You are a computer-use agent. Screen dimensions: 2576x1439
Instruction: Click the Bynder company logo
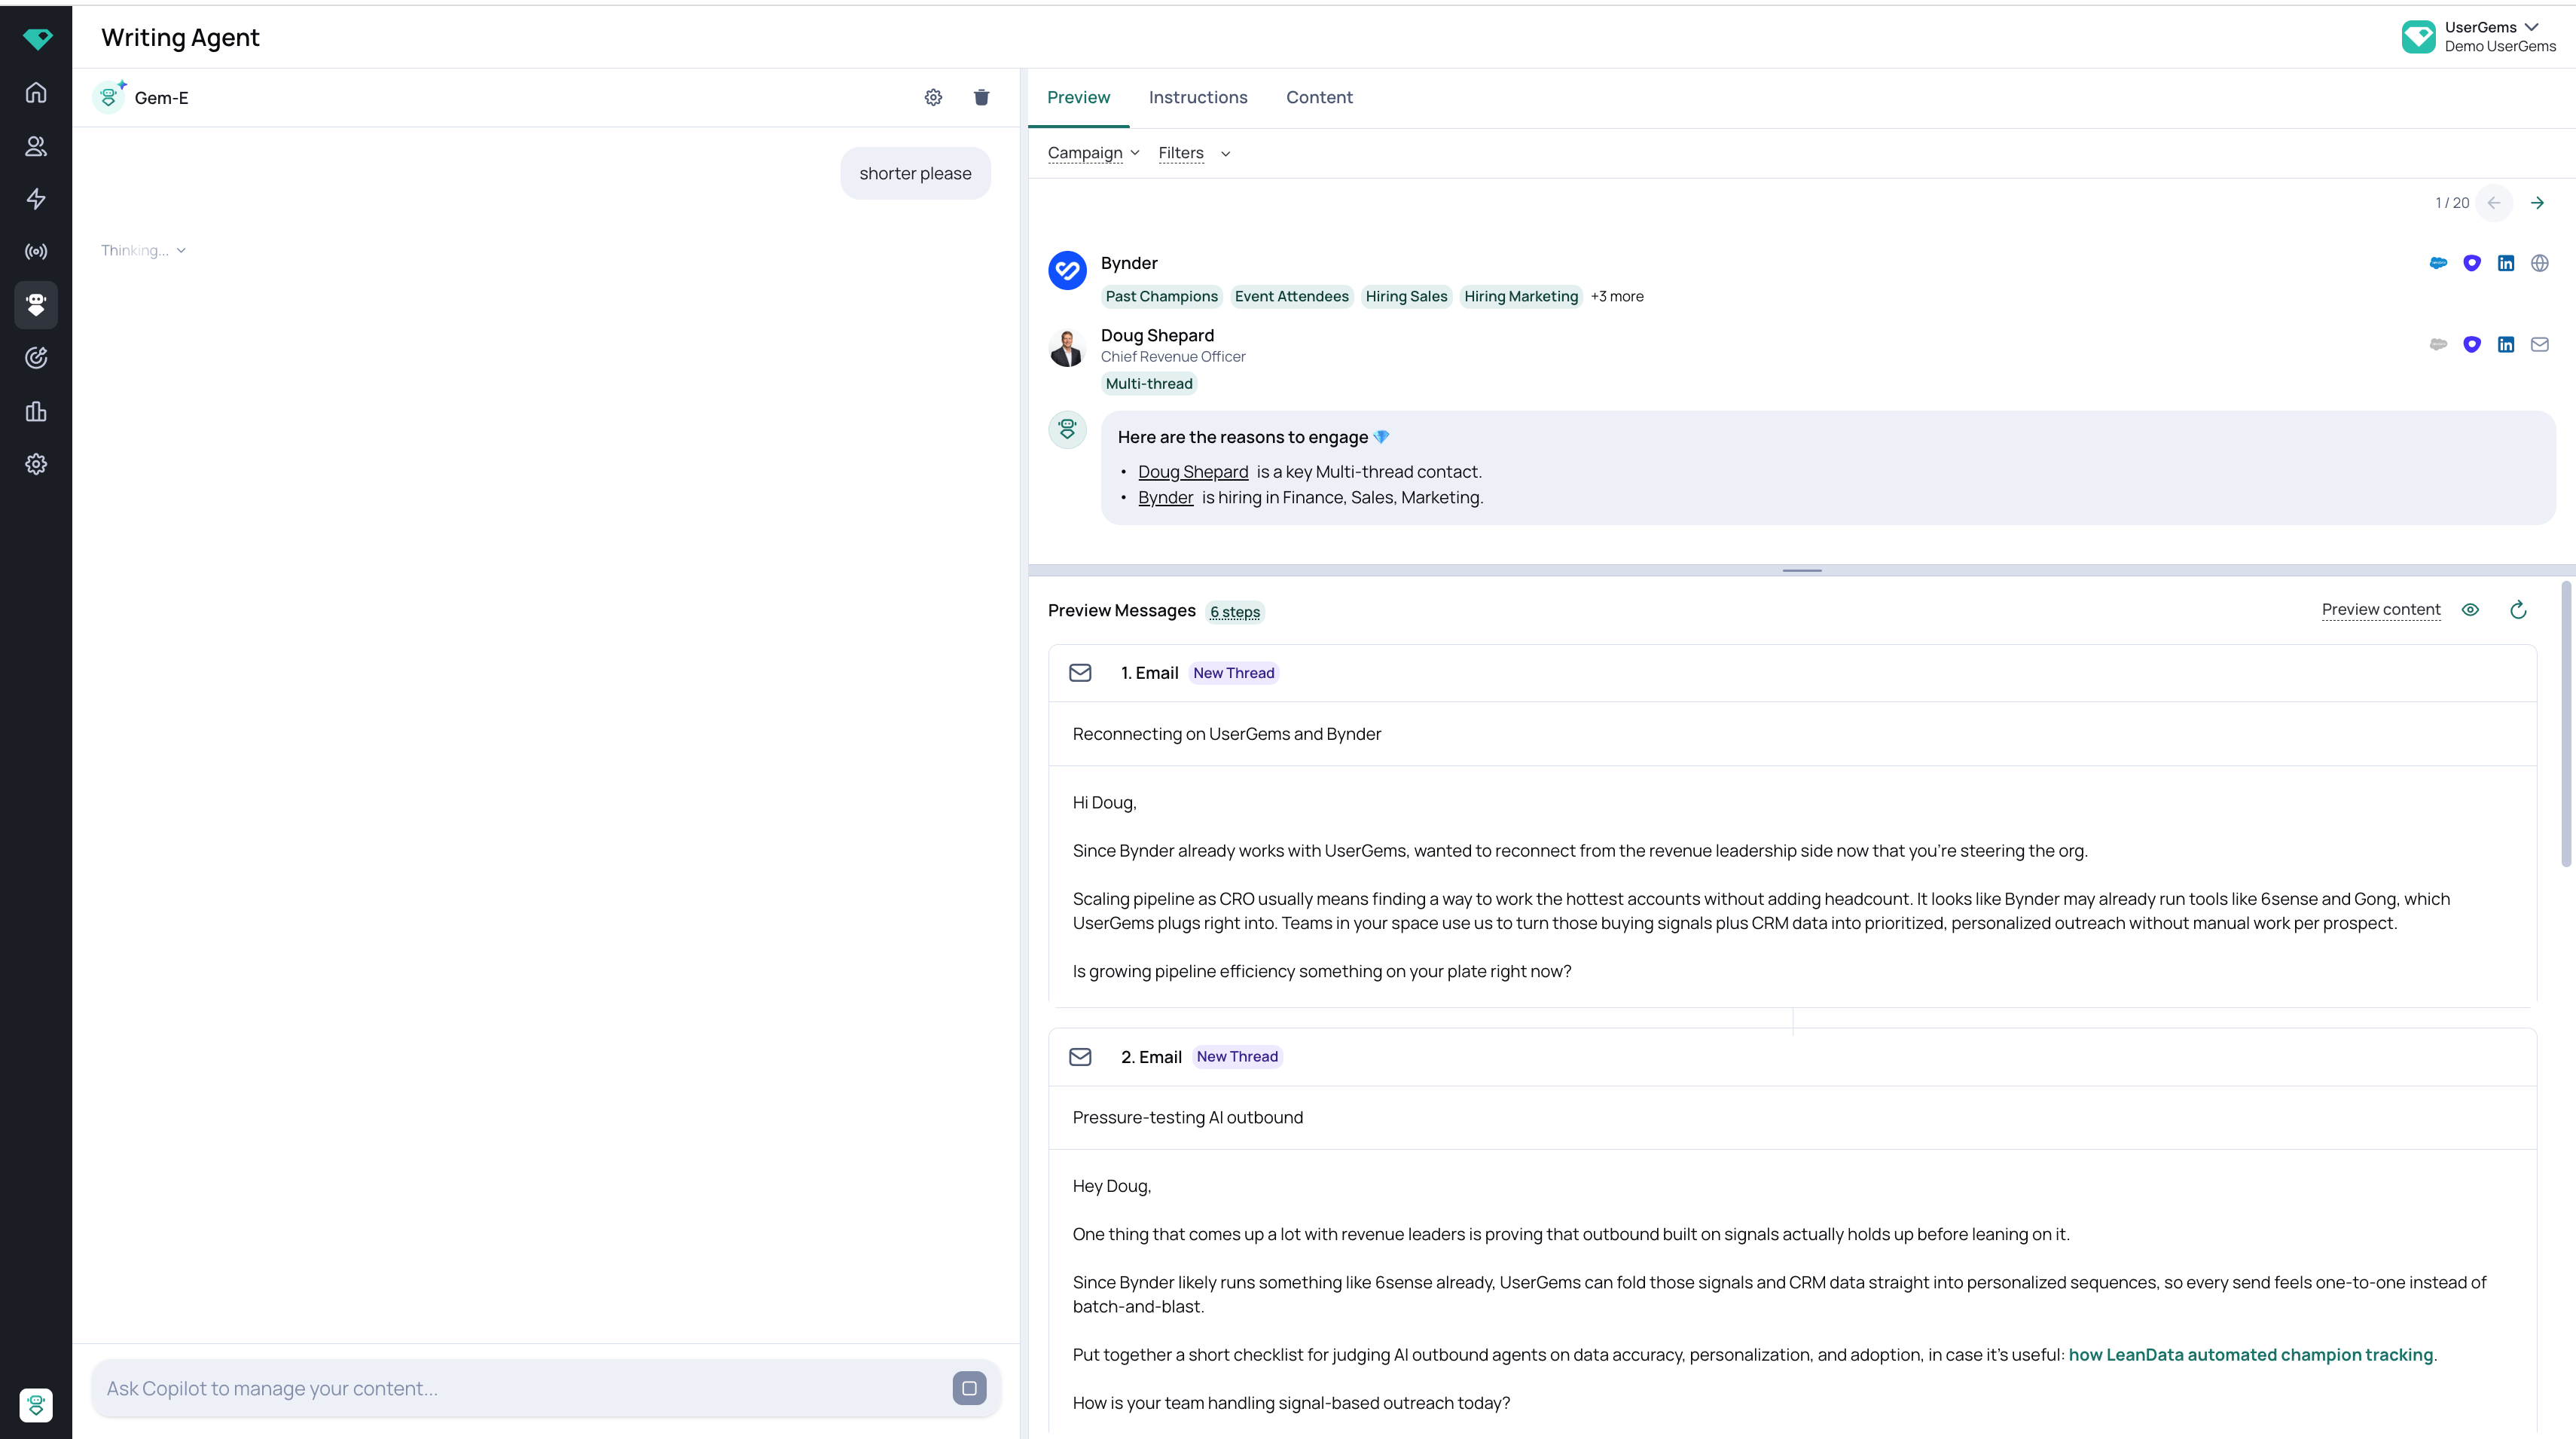(x=1067, y=270)
